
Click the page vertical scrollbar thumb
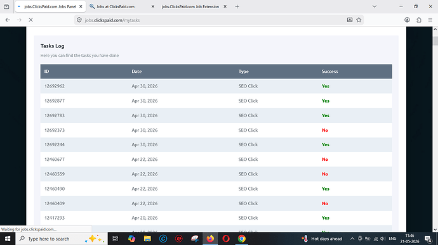pos(435,41)
